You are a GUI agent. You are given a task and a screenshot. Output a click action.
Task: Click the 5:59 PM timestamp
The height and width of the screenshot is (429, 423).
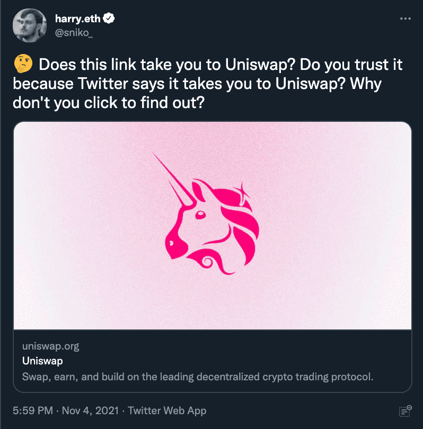pyautogui.click(x=33, y=410)
